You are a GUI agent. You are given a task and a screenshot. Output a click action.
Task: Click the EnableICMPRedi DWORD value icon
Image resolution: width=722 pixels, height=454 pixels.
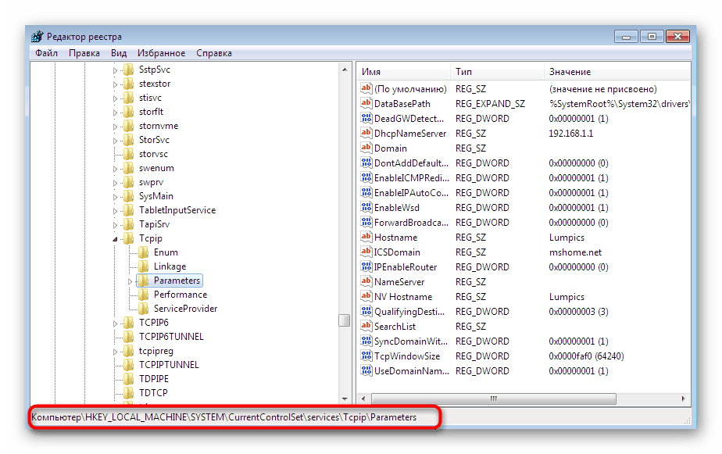[366, 177]
